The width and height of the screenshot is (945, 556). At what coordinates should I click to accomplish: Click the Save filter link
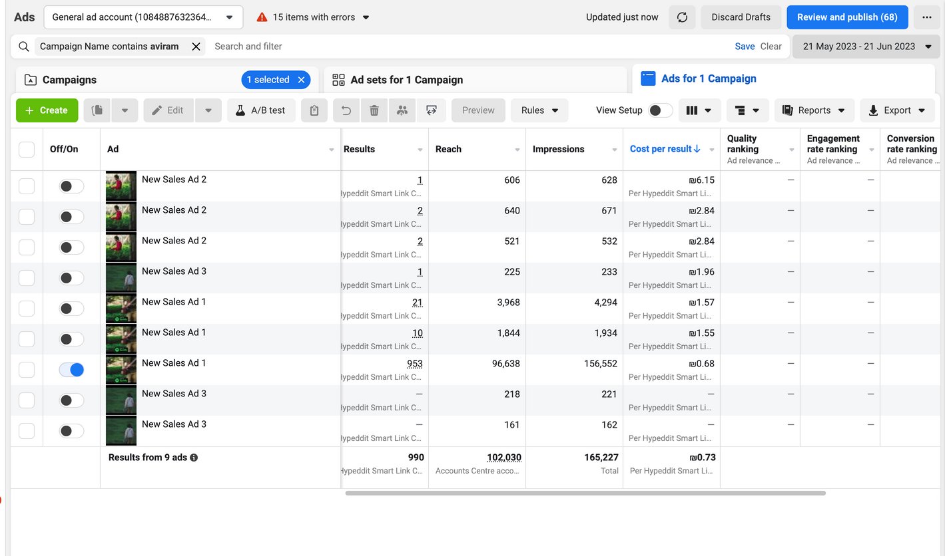(745, 47)
